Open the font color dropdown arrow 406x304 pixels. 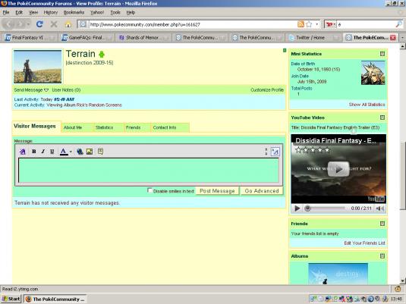71,152
